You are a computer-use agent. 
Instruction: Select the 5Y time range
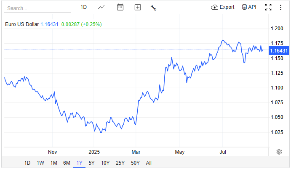pos(91,163)
